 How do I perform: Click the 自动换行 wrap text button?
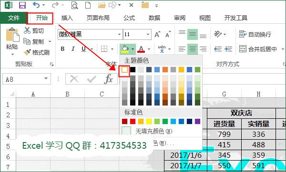pos(255,34)
